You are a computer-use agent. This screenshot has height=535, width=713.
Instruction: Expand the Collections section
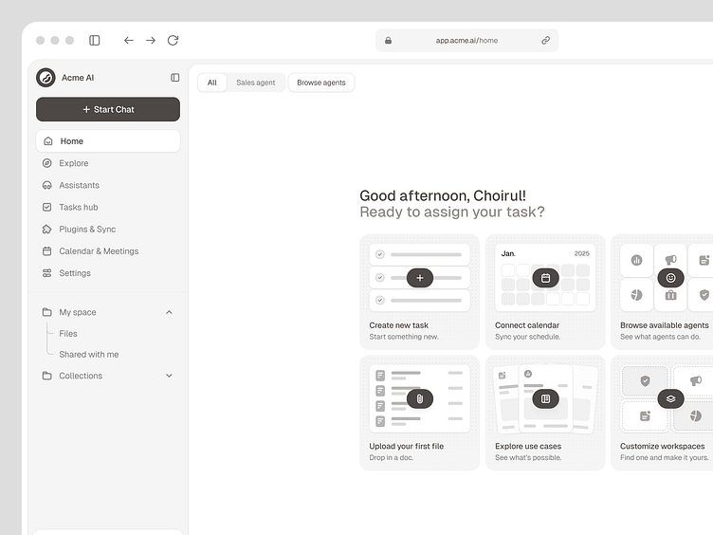(x=169, y=376)
